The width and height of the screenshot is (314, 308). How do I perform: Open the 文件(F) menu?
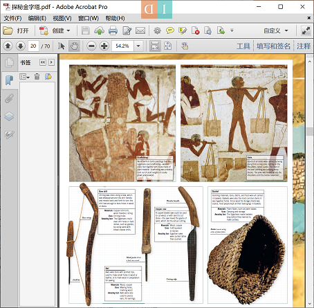12,18
